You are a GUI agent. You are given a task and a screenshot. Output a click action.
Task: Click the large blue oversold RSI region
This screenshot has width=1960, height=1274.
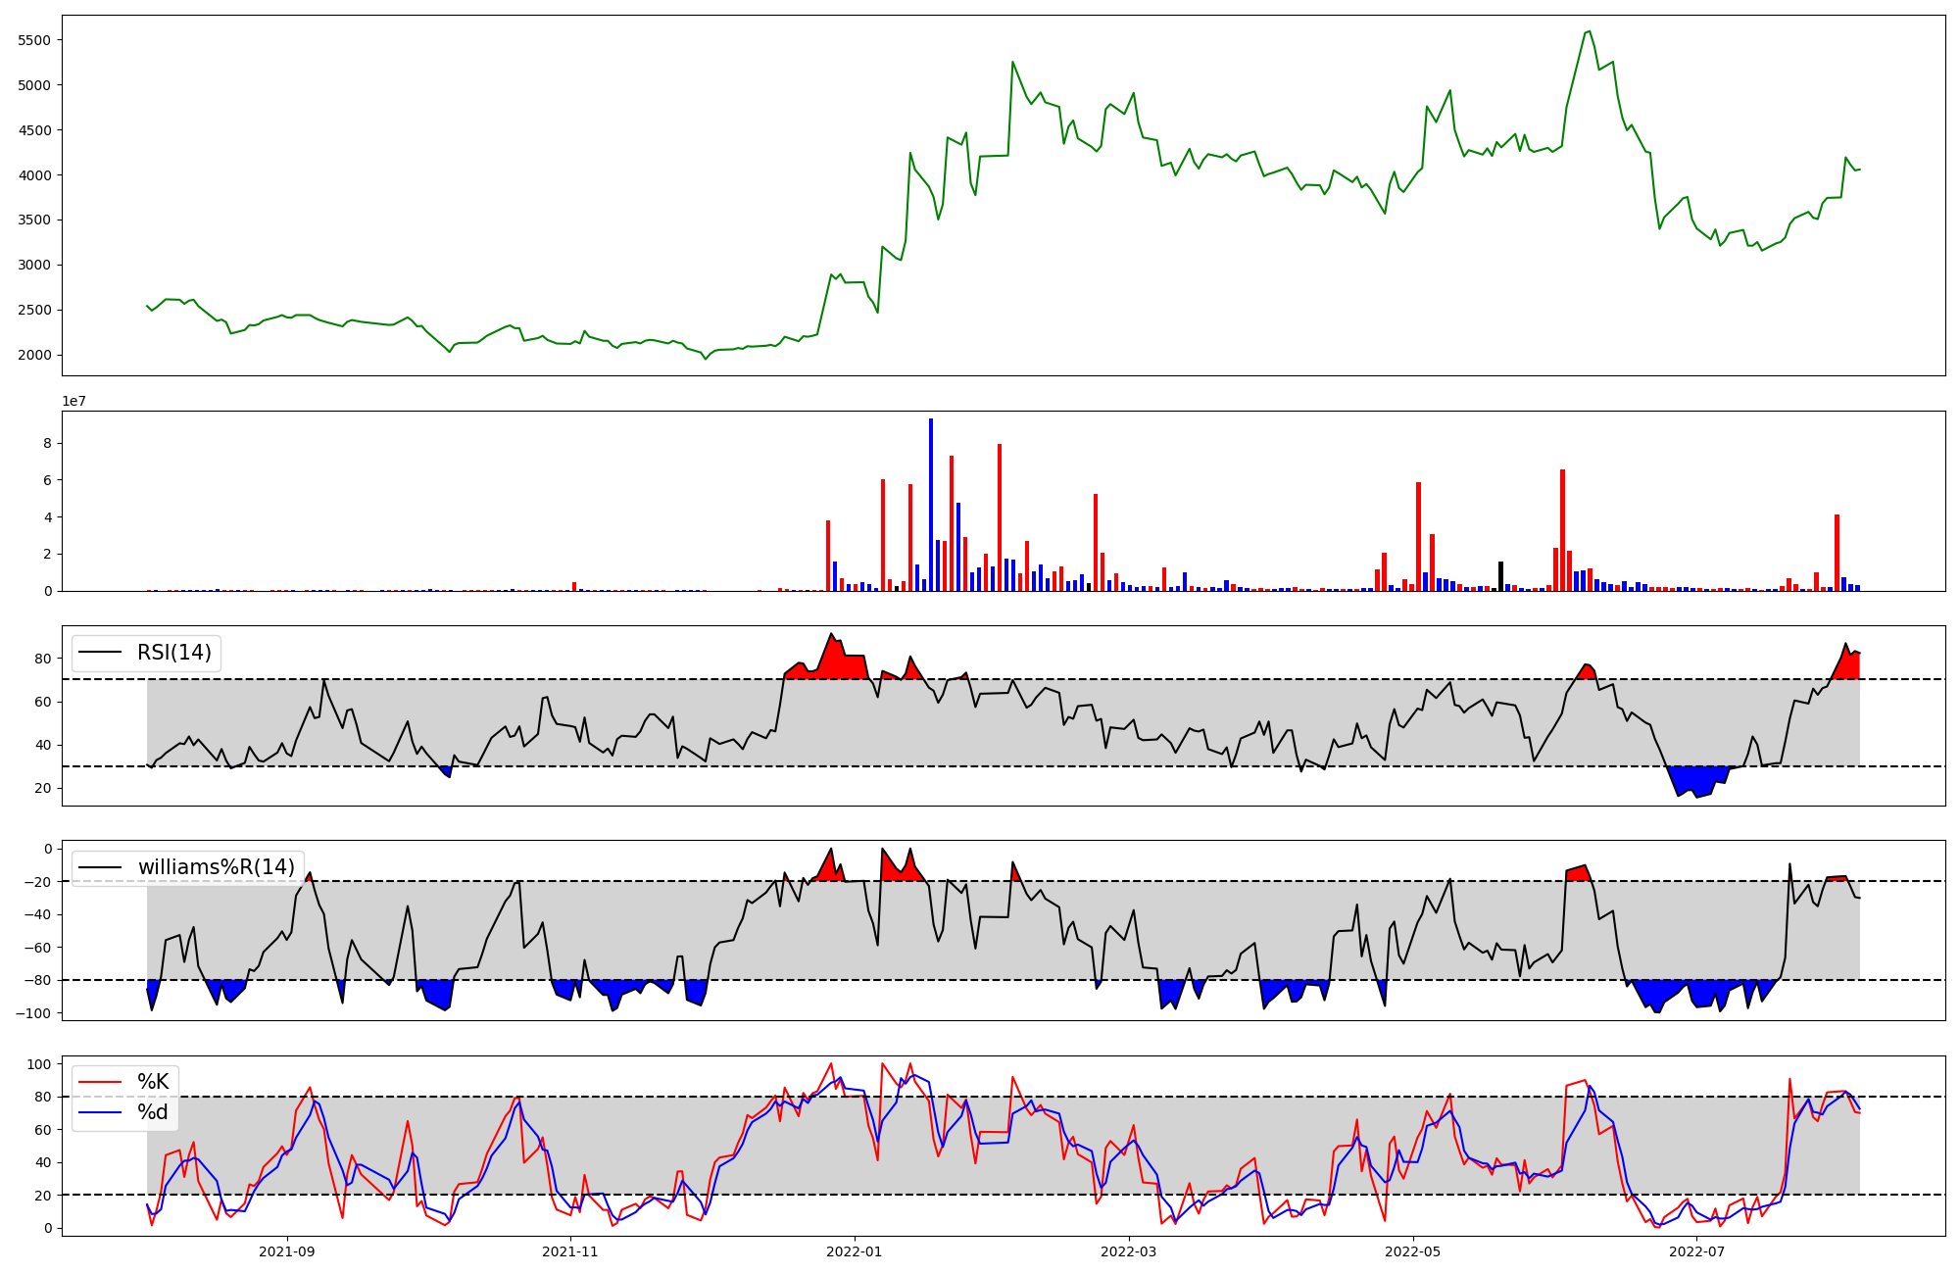tap(1696, 780)
